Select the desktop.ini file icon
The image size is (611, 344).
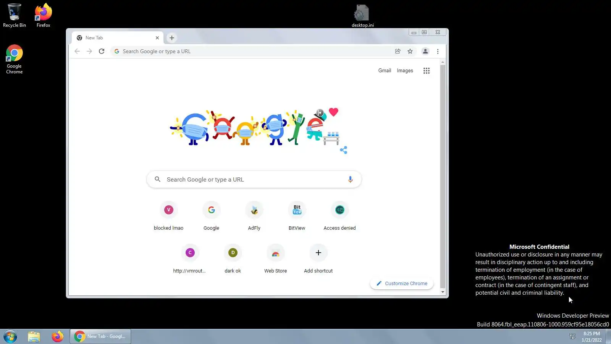362,16
